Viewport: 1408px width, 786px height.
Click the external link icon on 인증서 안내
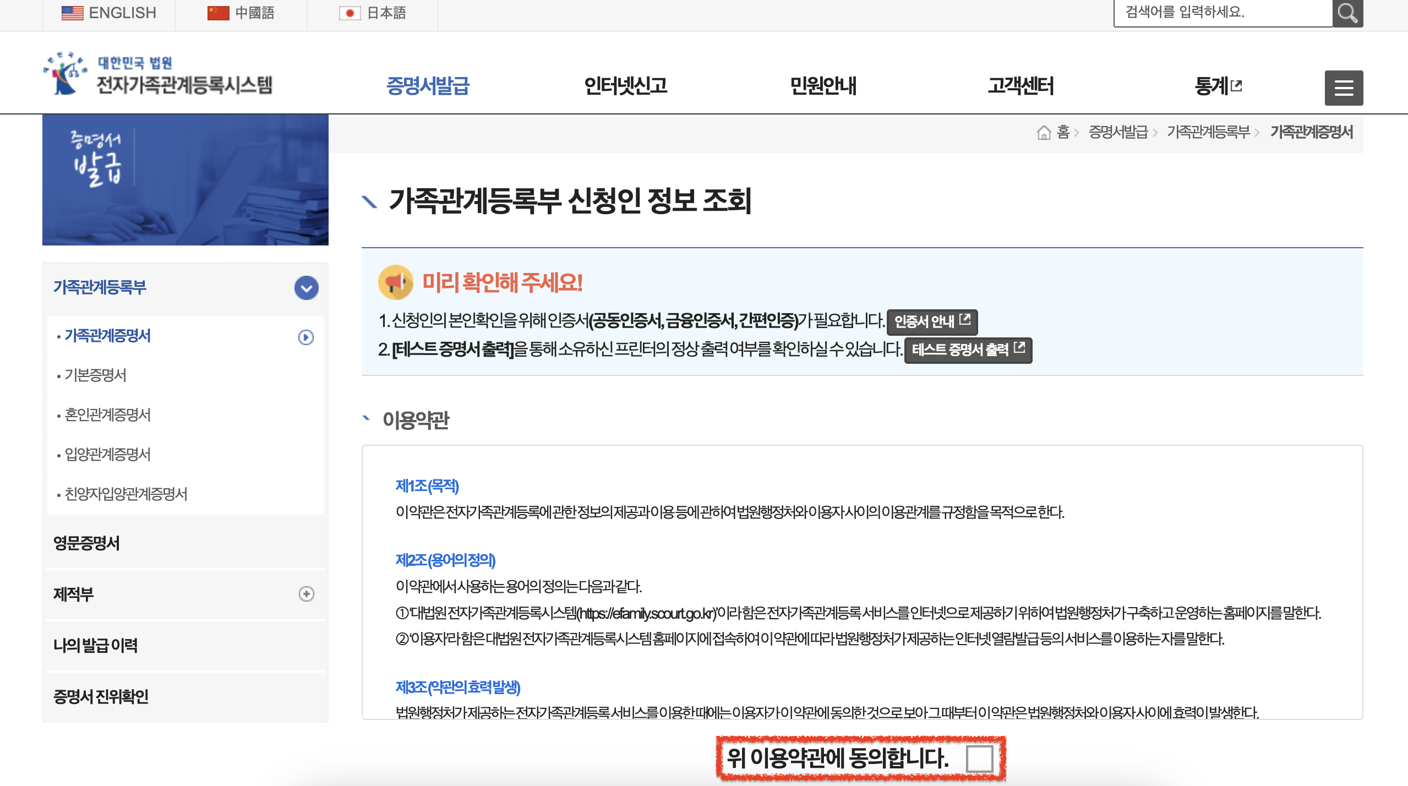[x=965, y=320]
